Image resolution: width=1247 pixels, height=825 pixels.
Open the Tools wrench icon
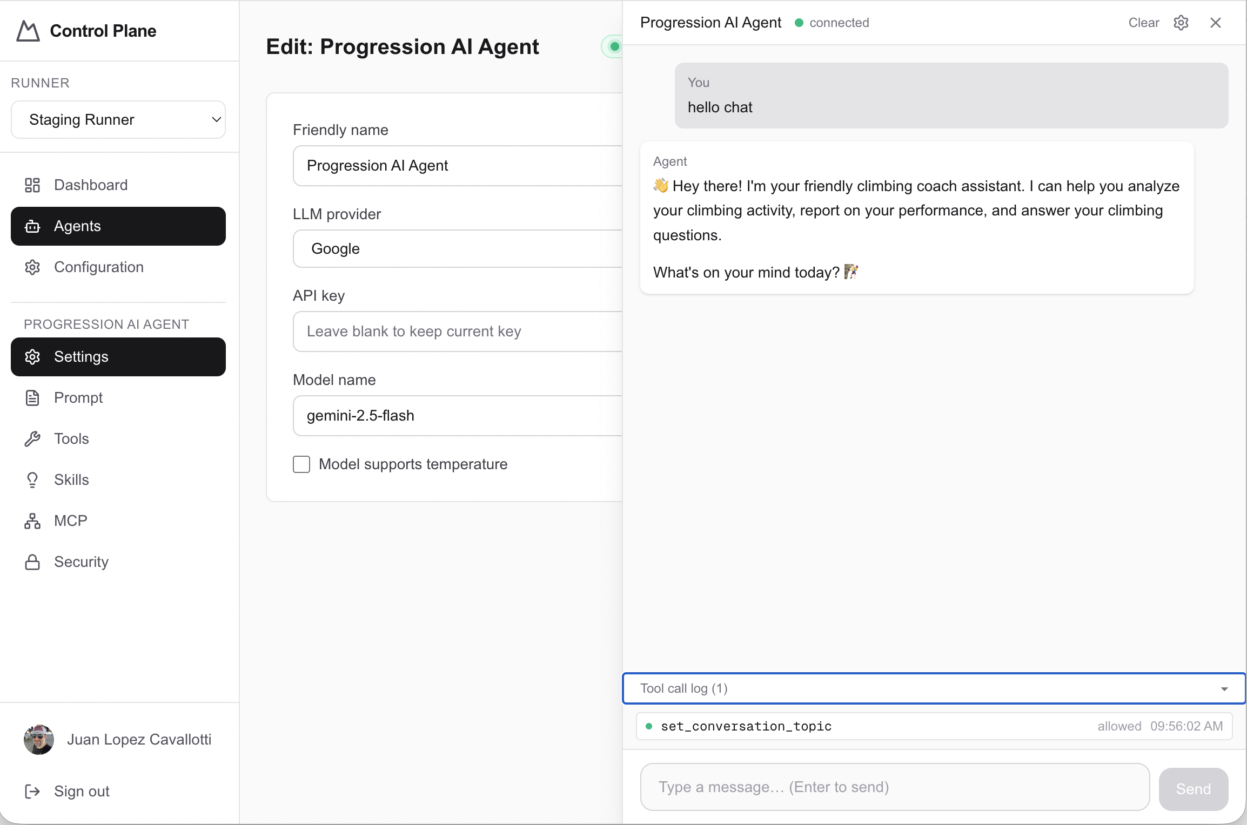pos(33,439)
